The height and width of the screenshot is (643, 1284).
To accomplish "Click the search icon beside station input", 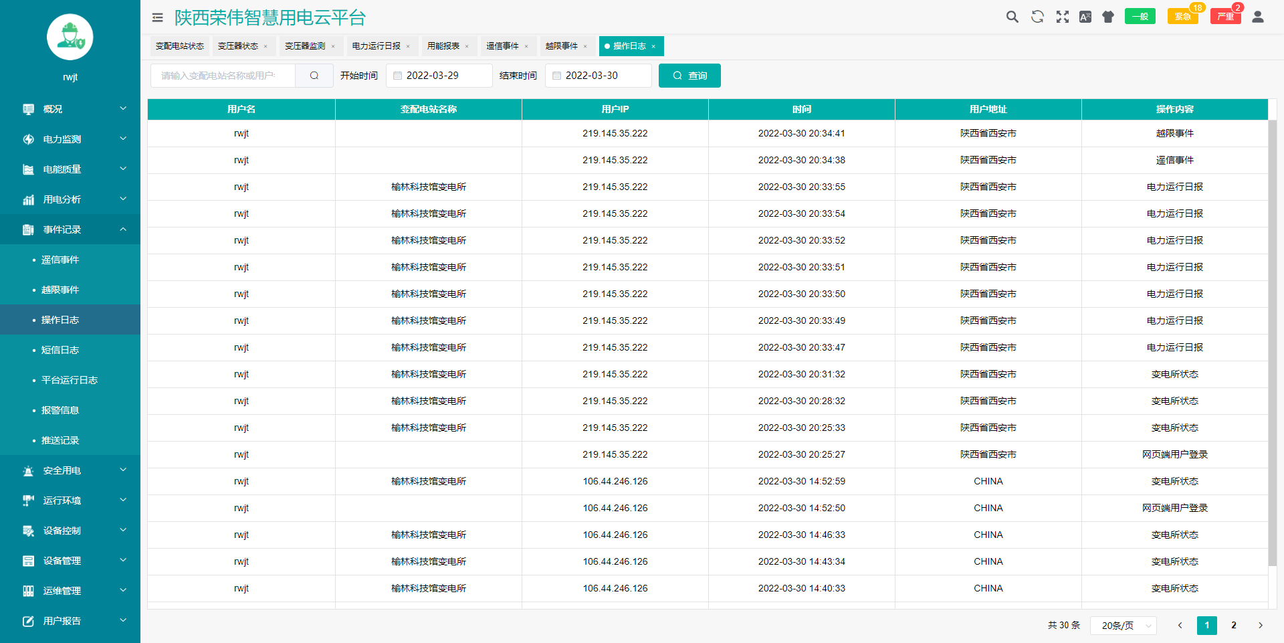I will tap(314, 76).
